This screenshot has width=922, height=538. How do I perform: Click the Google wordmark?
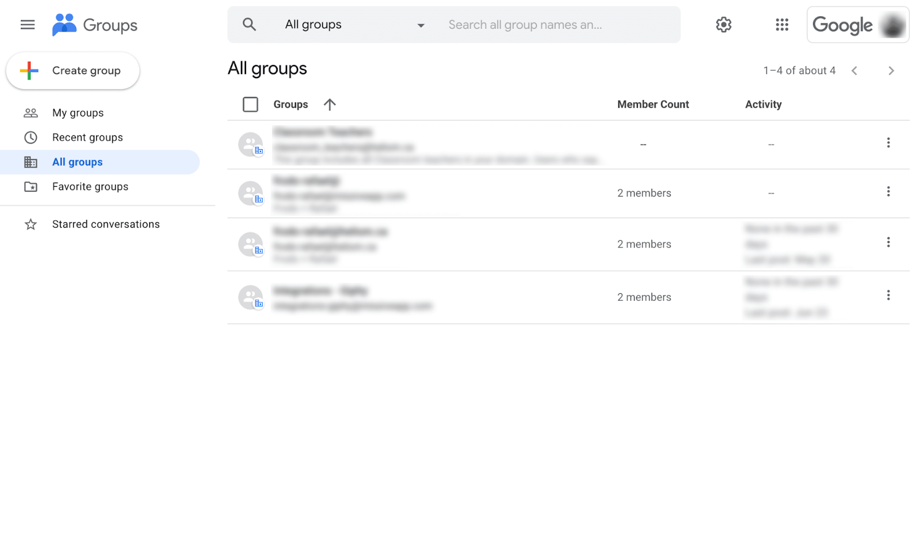tap(842, 25)
